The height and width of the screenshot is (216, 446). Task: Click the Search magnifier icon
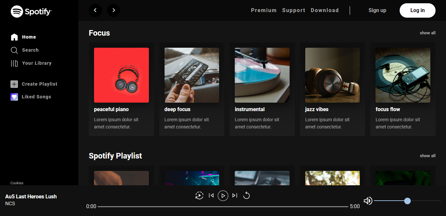(x=14, y=50)
